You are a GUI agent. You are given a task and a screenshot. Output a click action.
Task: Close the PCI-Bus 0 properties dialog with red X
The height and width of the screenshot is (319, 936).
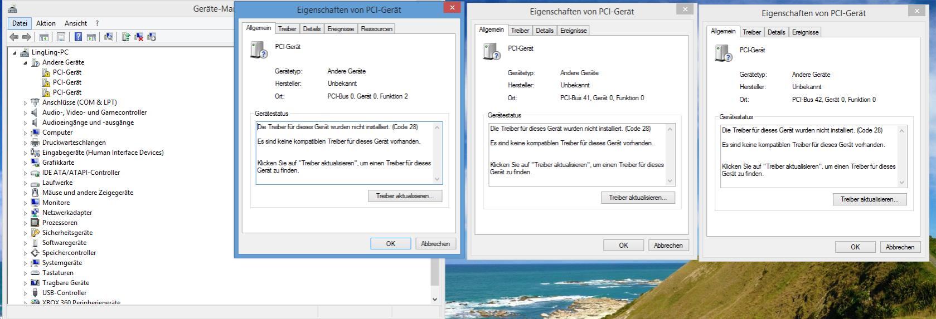pyautogui.click(x=452, y=7)
